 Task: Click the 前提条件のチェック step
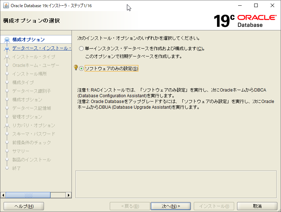31,143
